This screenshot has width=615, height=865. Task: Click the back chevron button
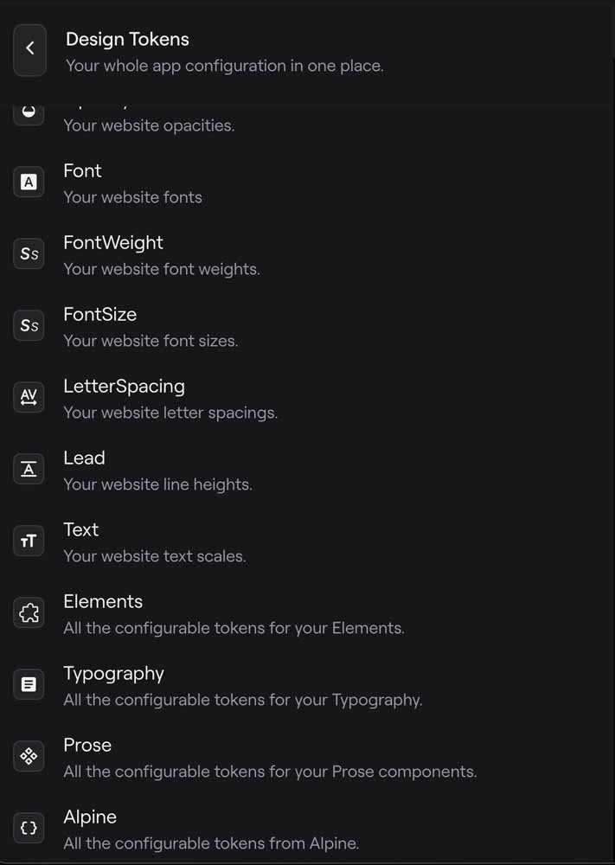(29, 49)
